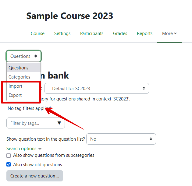The width and height of the screenshot is (192, 186).
Task: Switch to the Settings tab
Action: coord(62,33)
